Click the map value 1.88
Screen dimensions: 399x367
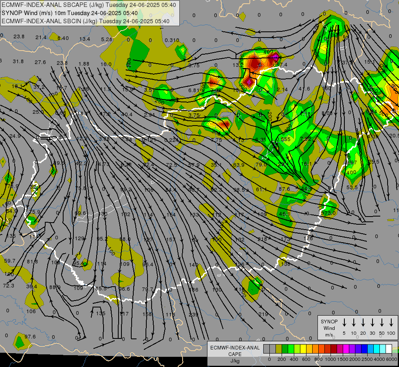click(x=84, y=64)
